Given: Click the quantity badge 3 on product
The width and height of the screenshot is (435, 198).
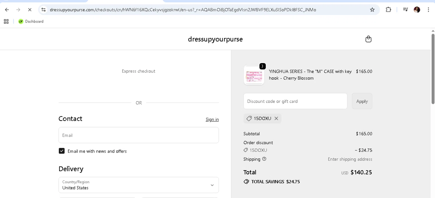Looking at the screenshot, I should coord(262,66).
